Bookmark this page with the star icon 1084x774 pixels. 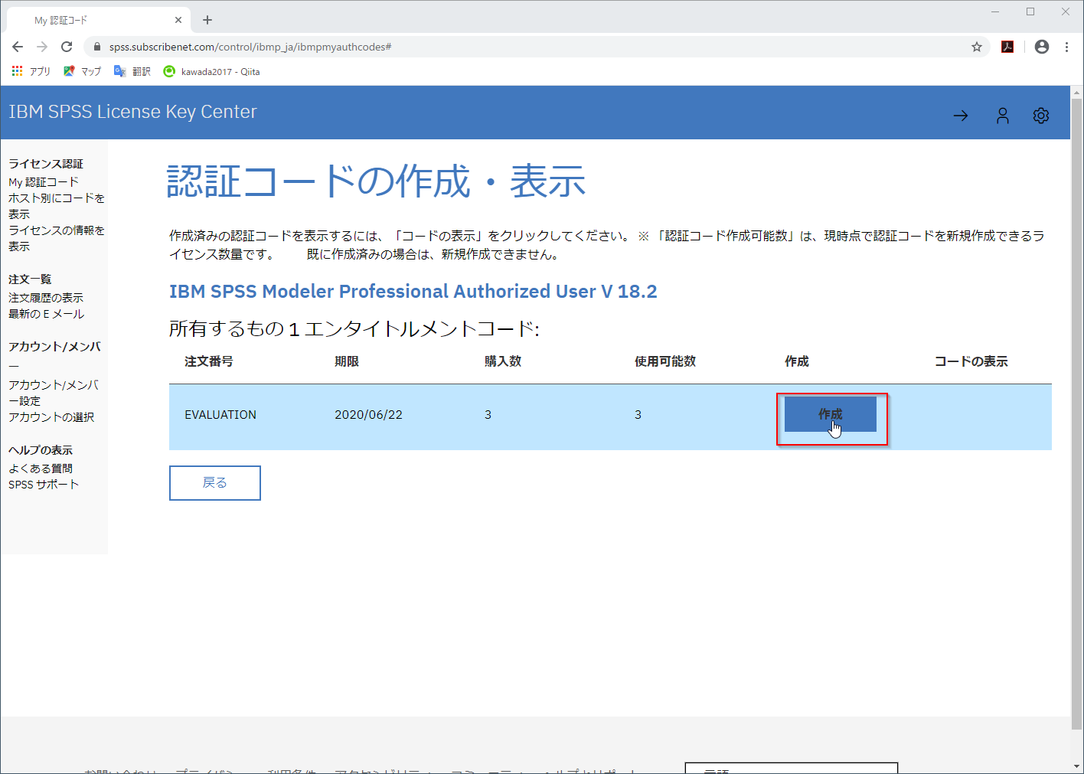tap(977, 47)
